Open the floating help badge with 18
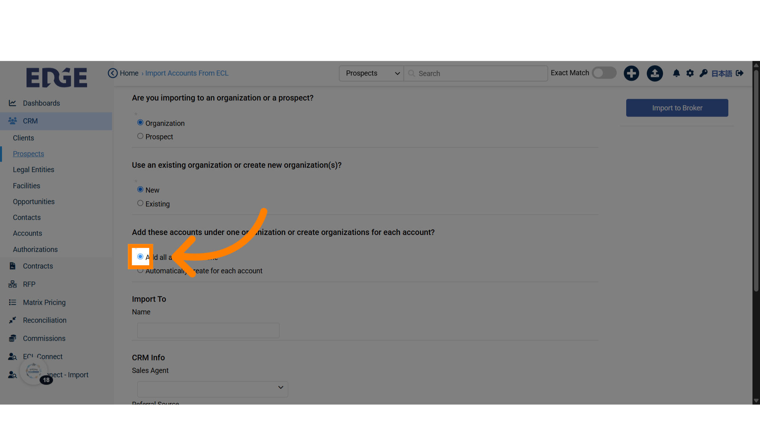The image size is (760, 427). [34, 372]
